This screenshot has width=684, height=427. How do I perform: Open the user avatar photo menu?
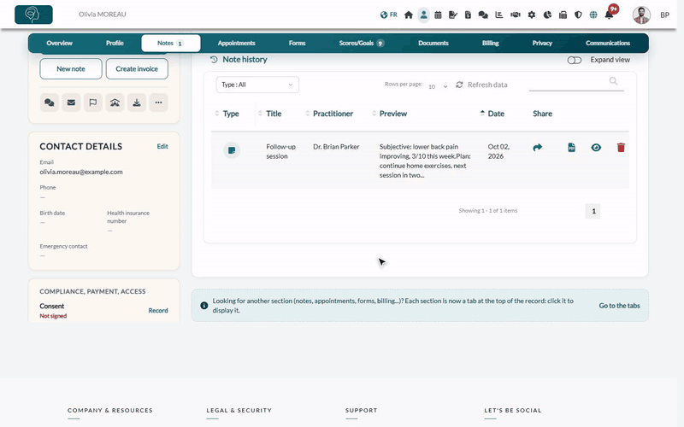click(641, 15)
